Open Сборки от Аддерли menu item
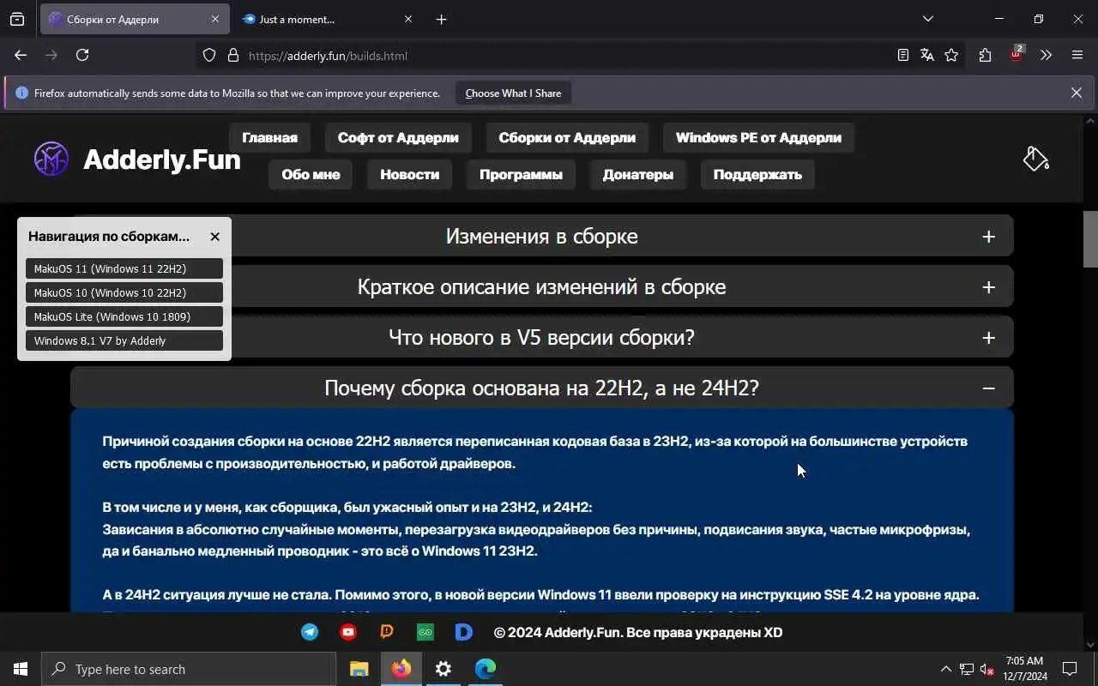This screenshot has width=1098, height=686. click(567, 137)
